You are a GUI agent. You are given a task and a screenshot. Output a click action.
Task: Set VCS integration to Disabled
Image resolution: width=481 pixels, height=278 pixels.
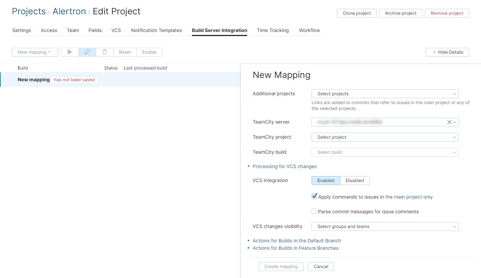tap(355, 181)
